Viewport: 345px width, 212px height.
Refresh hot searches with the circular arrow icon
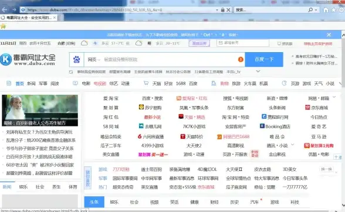pyautogui.click(x=71, y=72)
